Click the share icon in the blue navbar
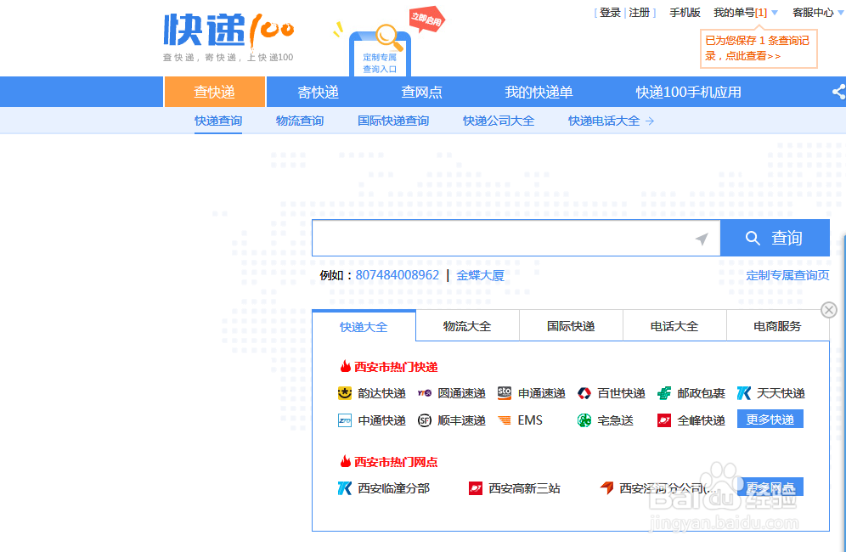This screenshot has height=552, width=846. (838, 92)
